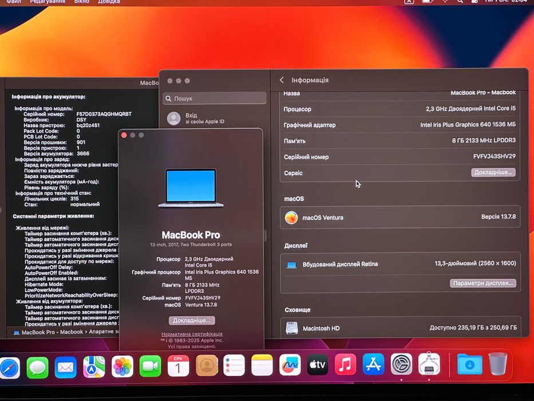
Task: Click the Докладніше button in About window
Action: pyautogui.click(x=192, y=321)
